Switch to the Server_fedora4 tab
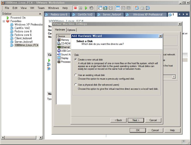191x145 pixels. point(110,15)
